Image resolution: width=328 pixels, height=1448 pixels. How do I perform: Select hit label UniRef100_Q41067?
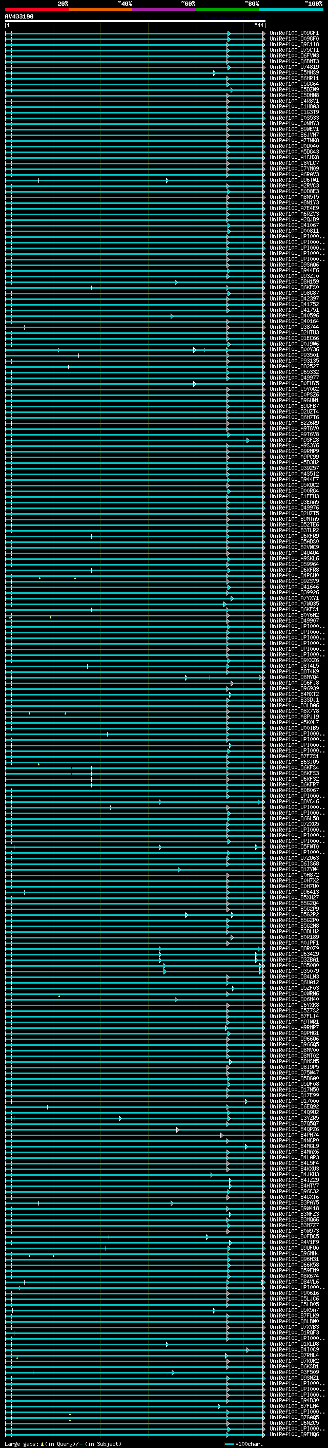coord(294,225)
